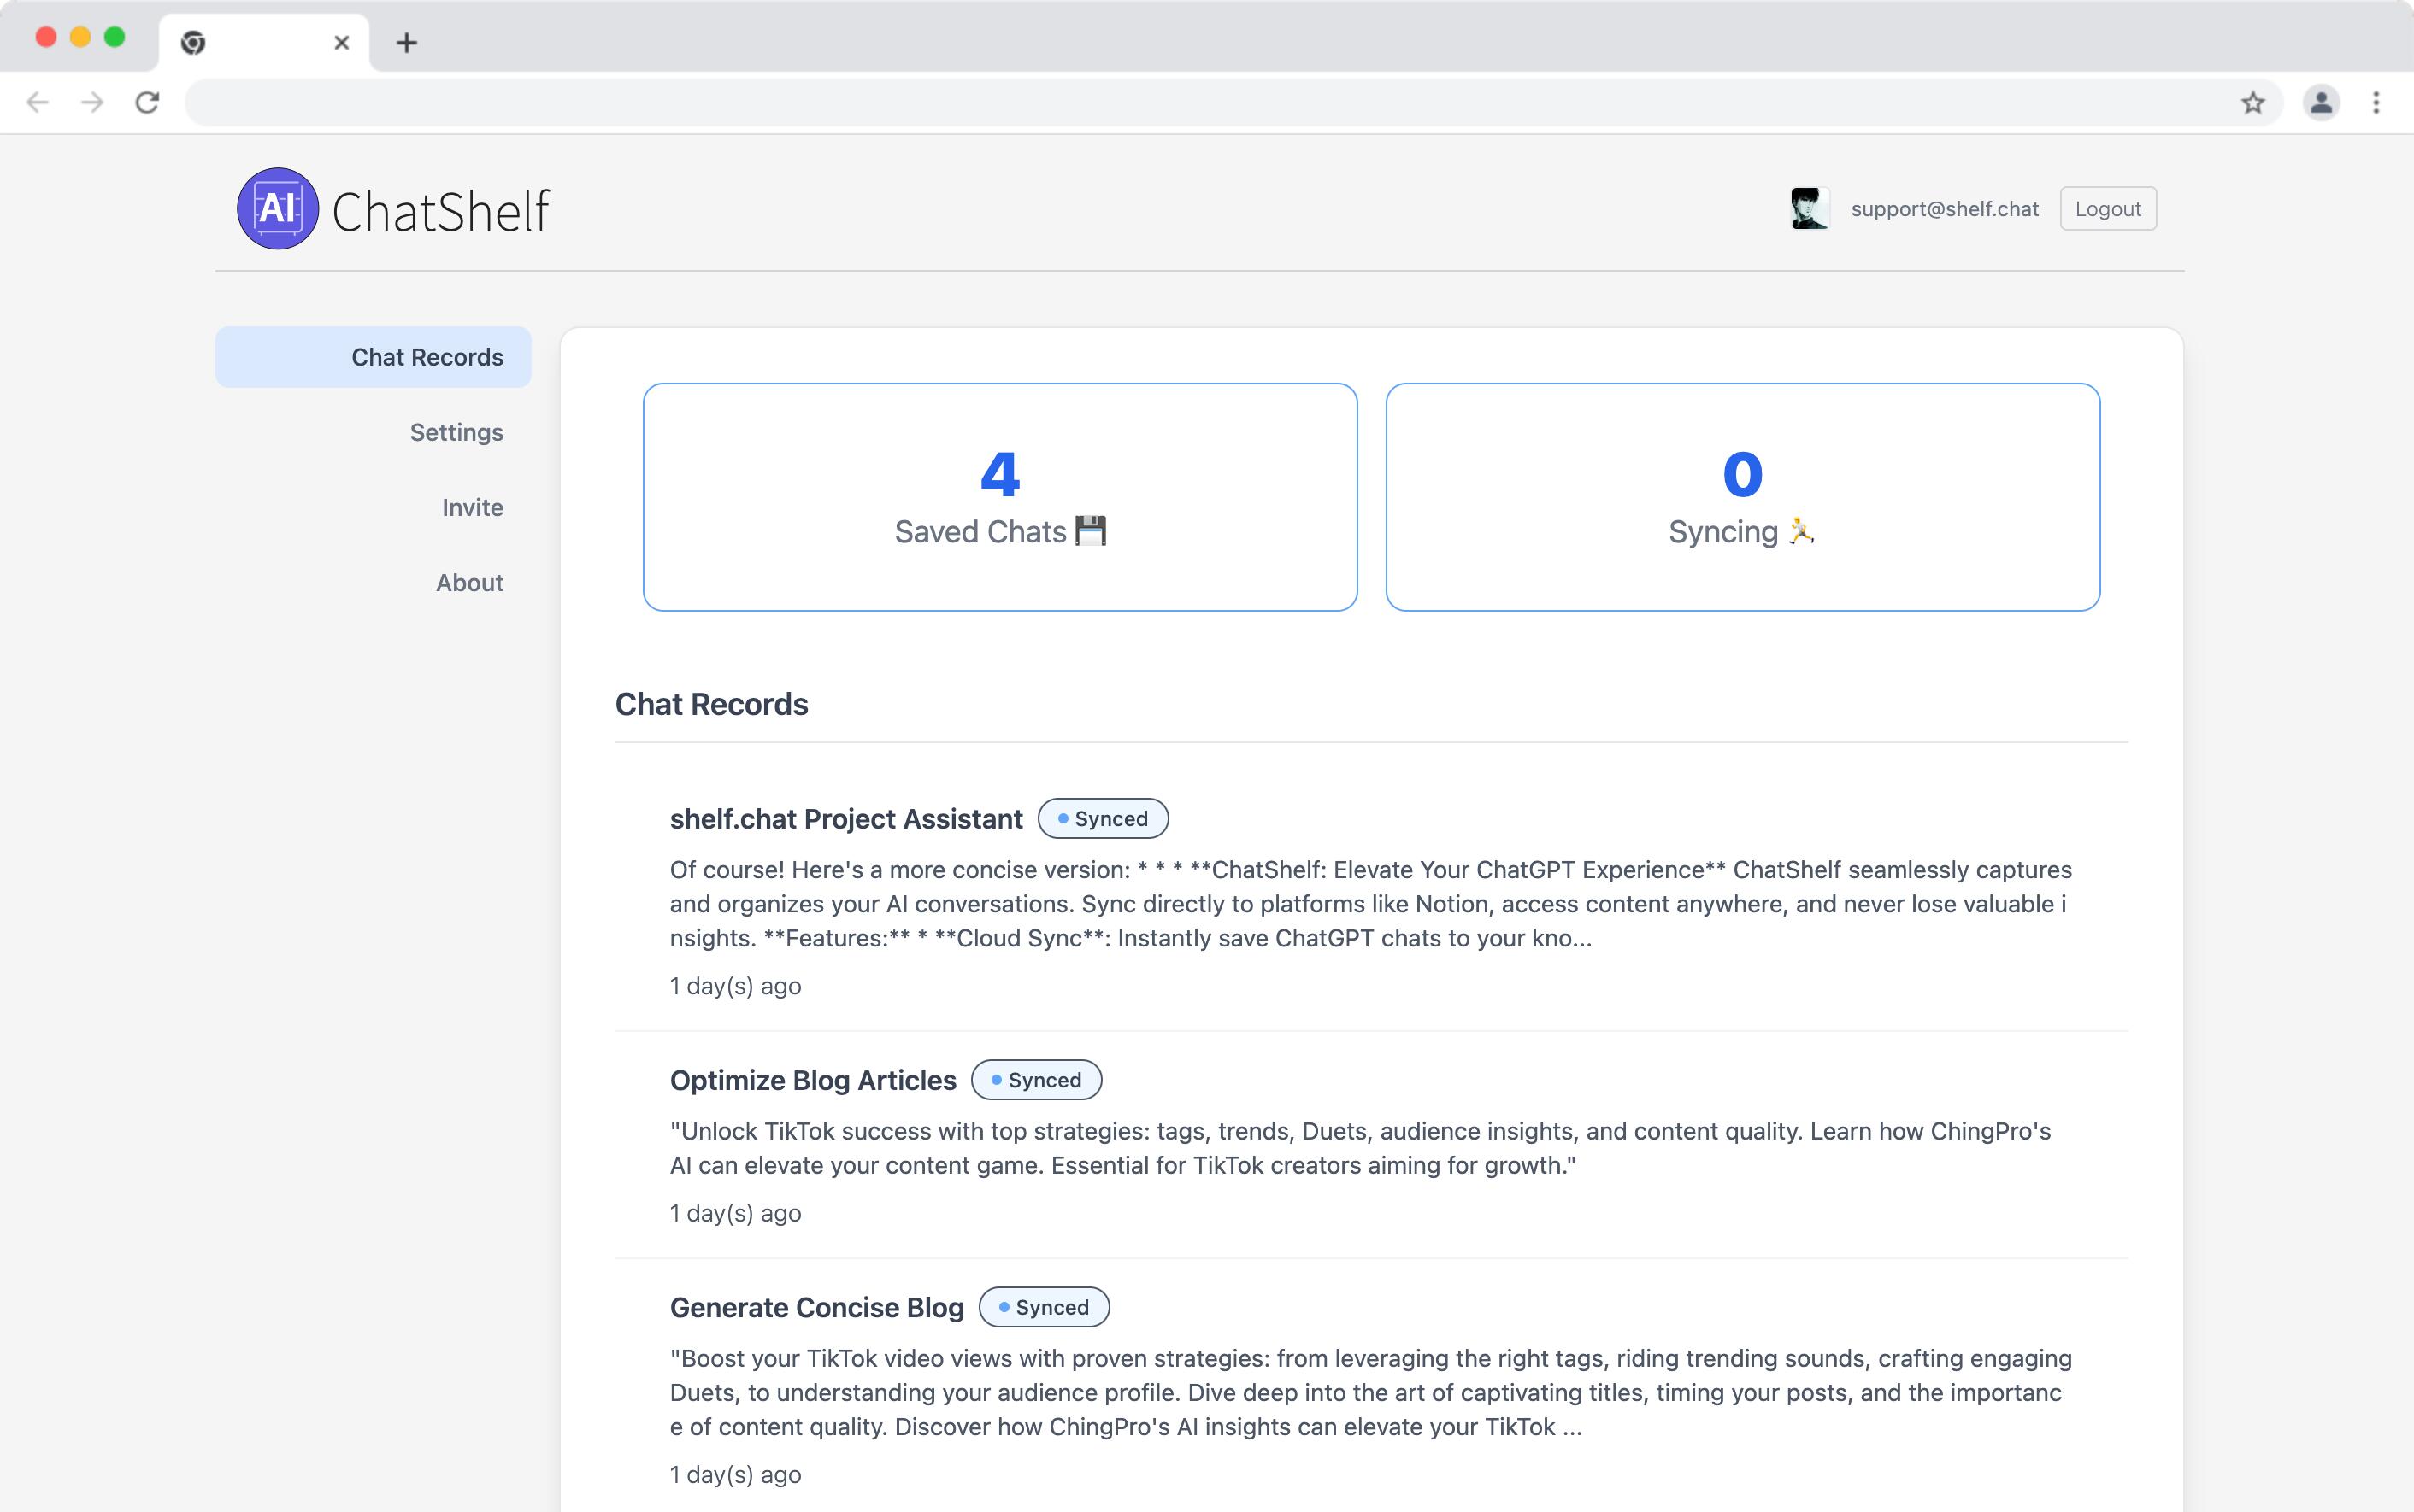Go forward in browser history

92,102
